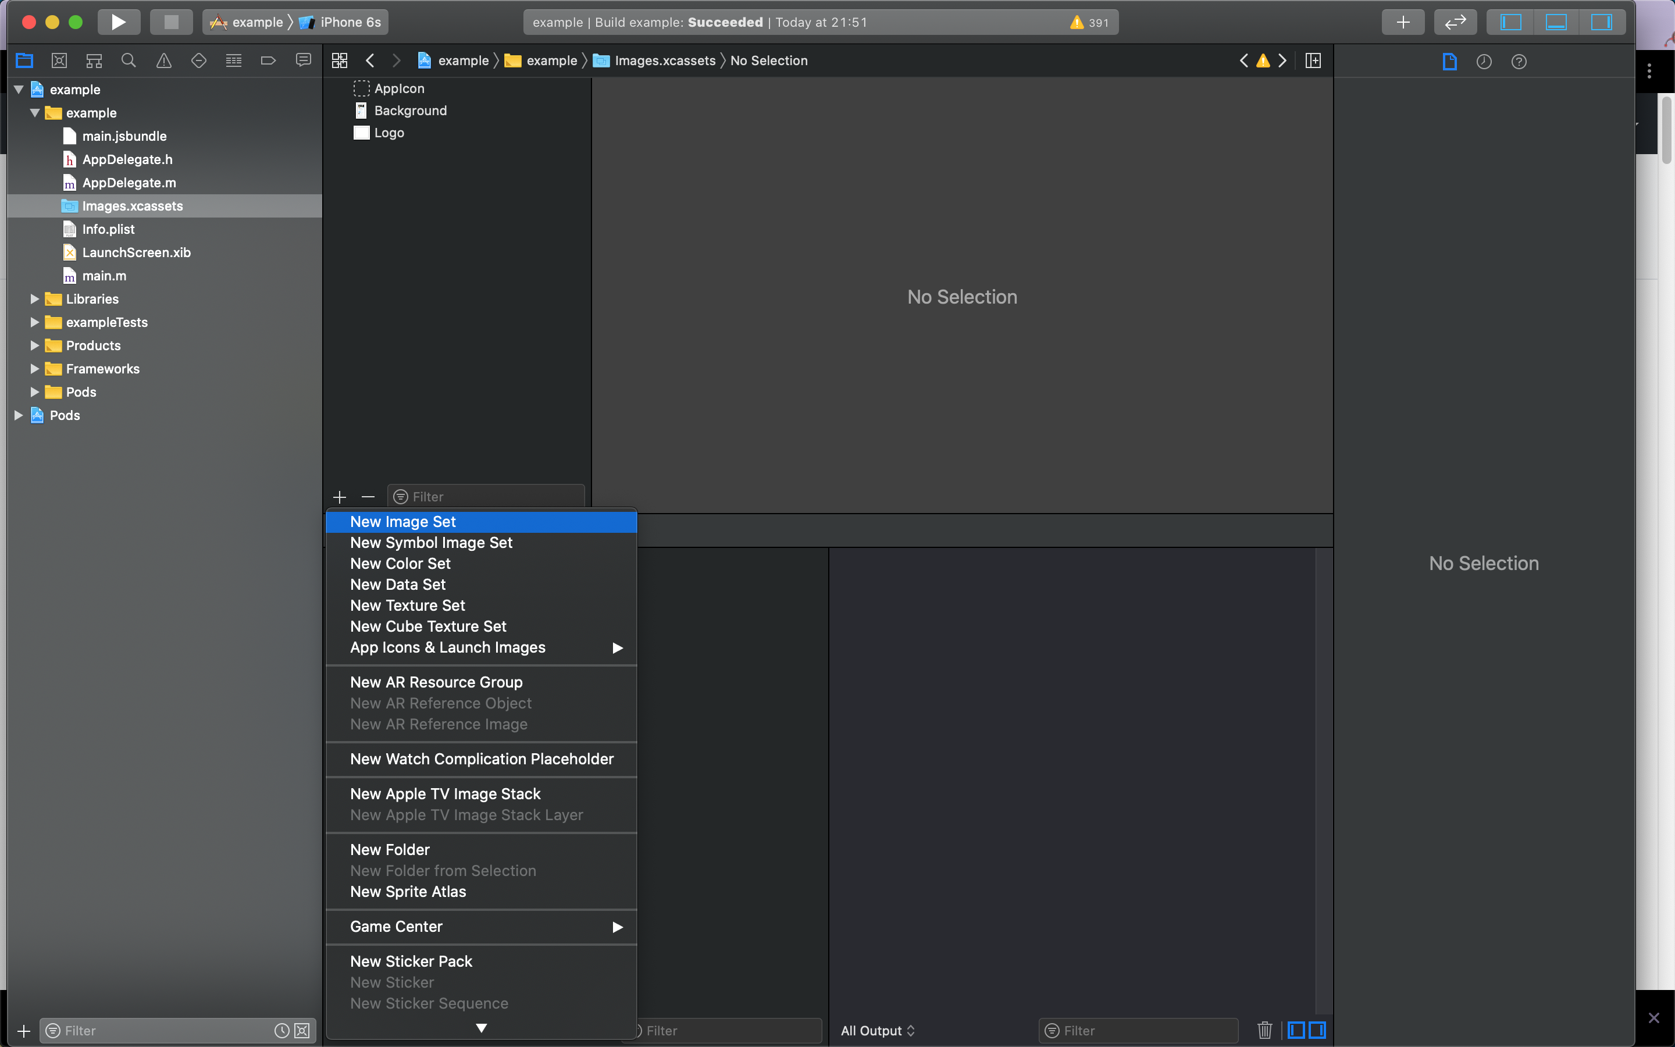Choose New Image Set from menu
1675x1047 pixels.
click(x=403, y=521)
